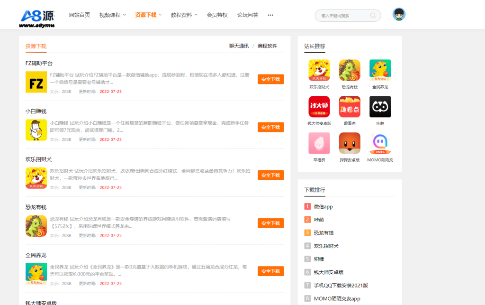Click the 全民养龙 list thumbnail
485x305 pixels.
36,274
